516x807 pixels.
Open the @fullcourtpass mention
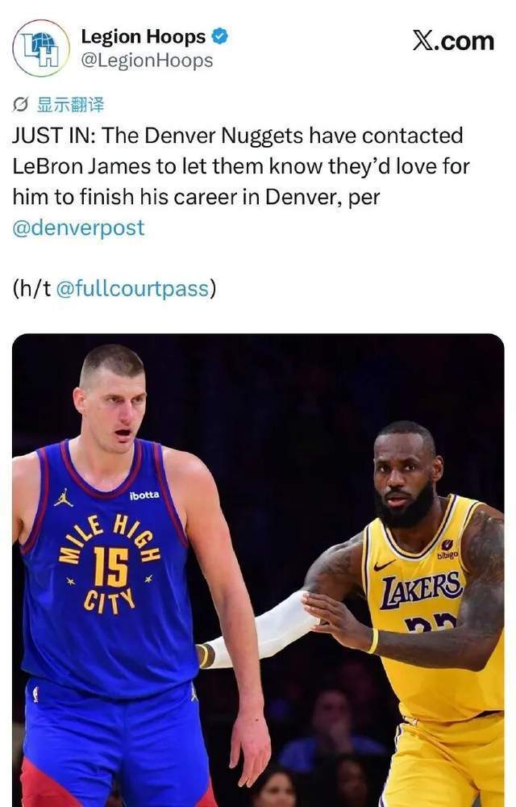click(132, 288)
